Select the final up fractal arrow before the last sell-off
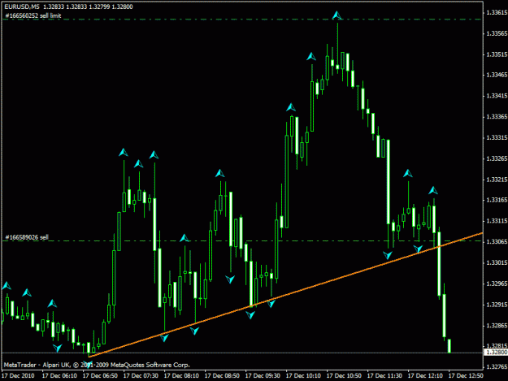508x381 pixels. pos(433,190)
